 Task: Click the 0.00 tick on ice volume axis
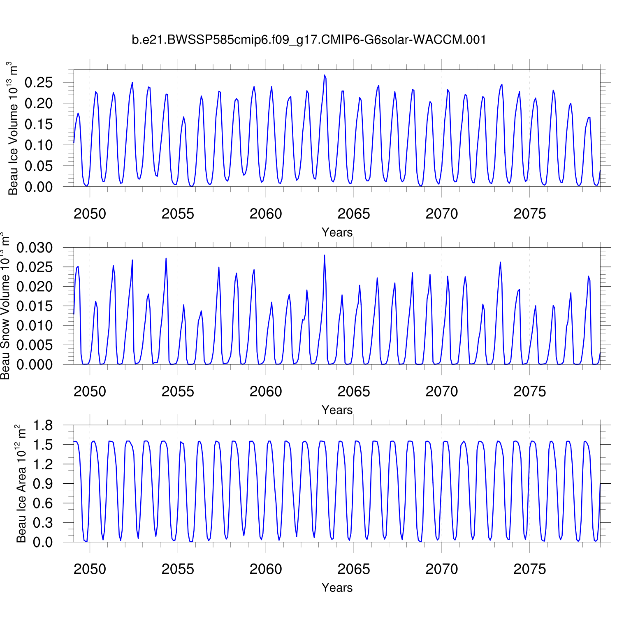coord(39,187)
